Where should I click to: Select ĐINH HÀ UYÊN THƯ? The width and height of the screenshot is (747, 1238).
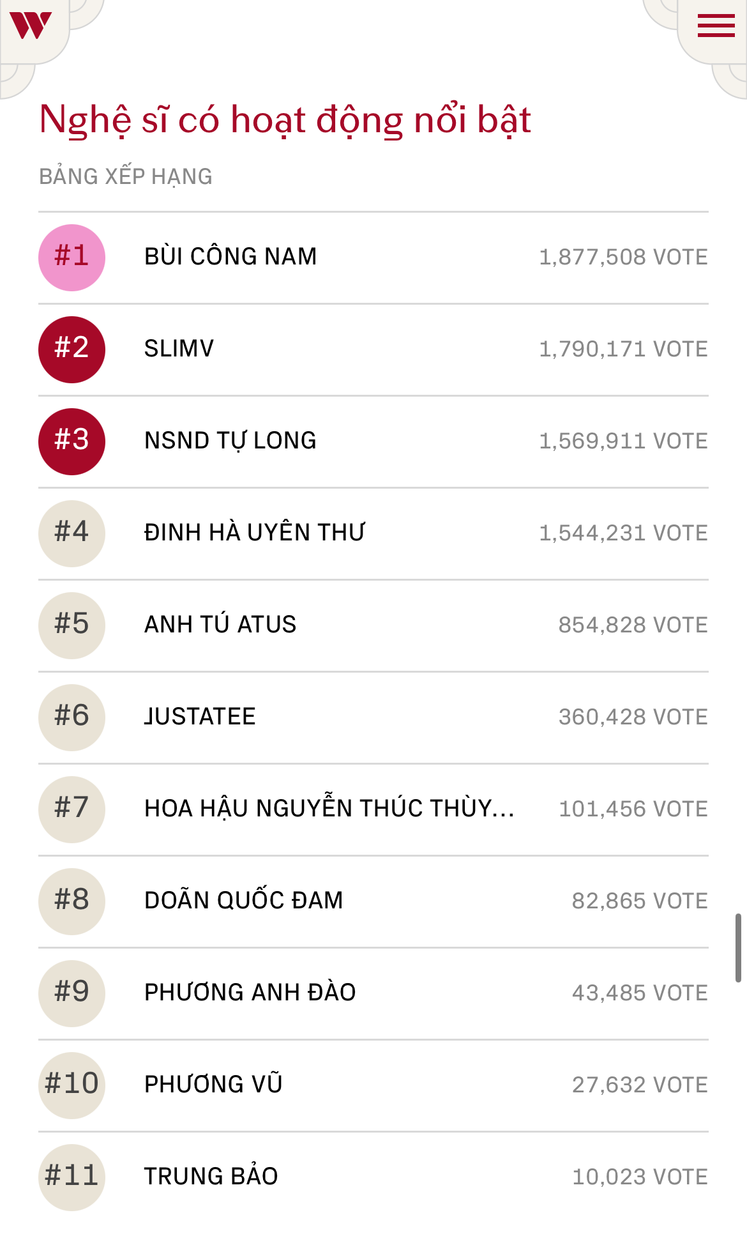click(254, 533)
